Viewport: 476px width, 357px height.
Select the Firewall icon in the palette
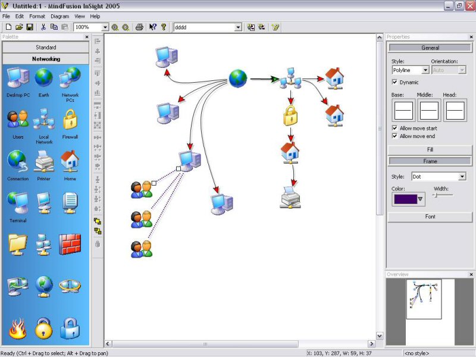70,120
